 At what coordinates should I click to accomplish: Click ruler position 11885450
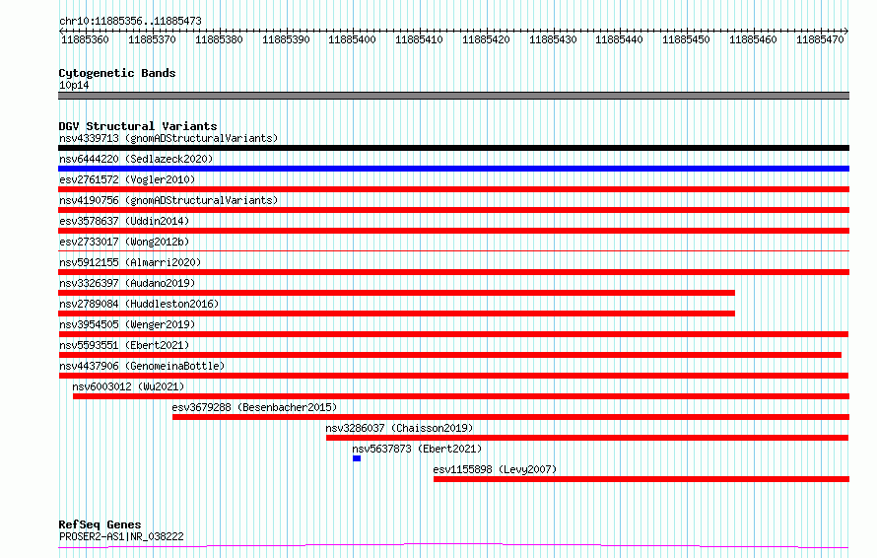686,39
